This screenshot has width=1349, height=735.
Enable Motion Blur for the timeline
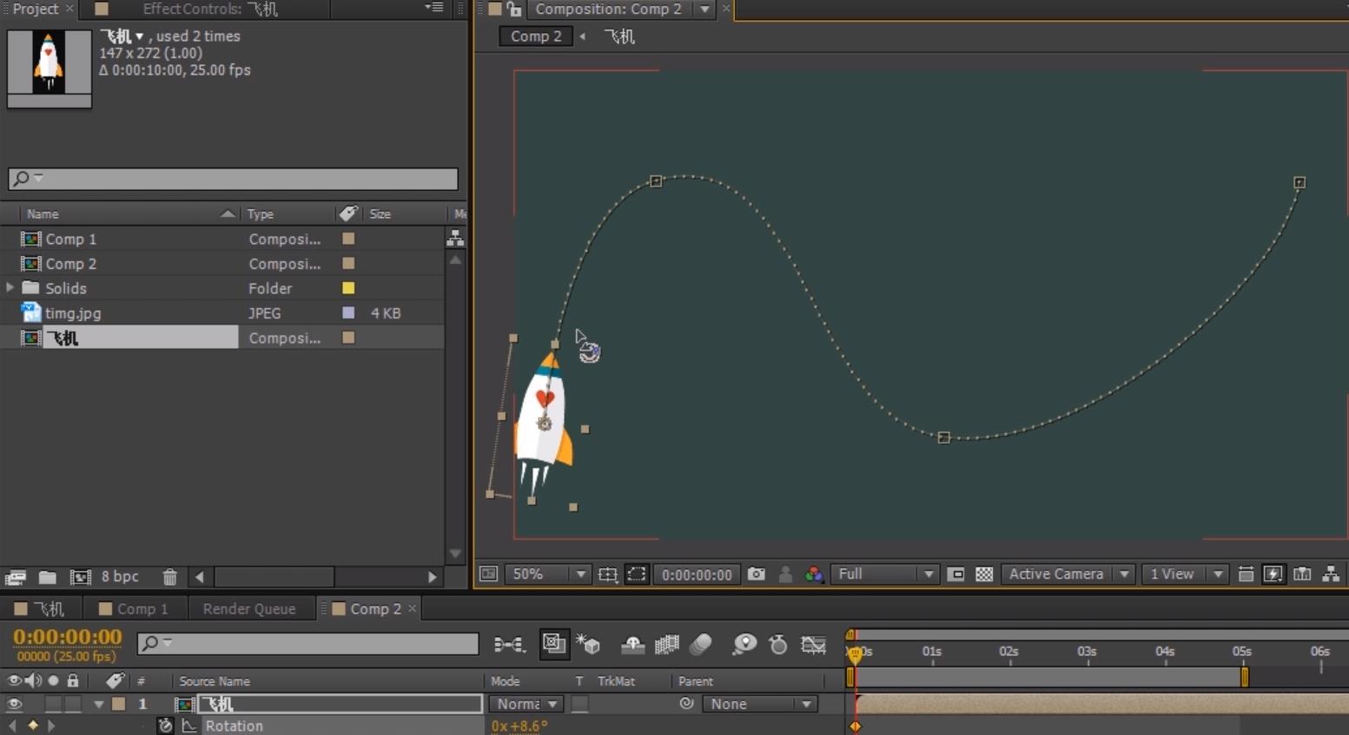coord(701,645)
